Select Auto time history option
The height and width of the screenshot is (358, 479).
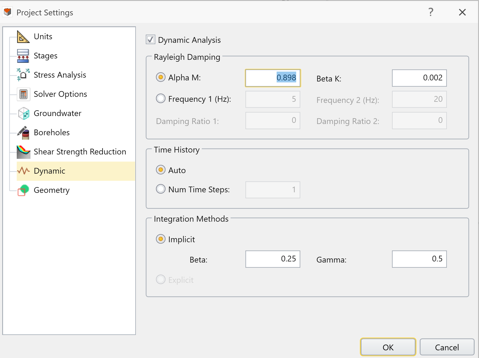[x=161, y=170]
